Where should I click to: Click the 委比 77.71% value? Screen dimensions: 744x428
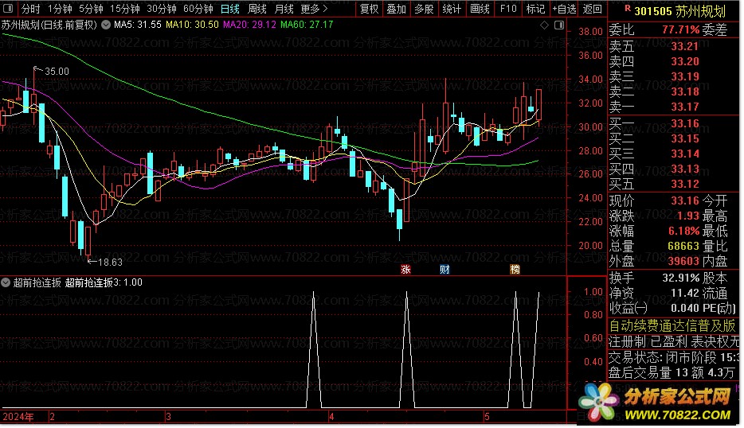(x=680, y=30)
